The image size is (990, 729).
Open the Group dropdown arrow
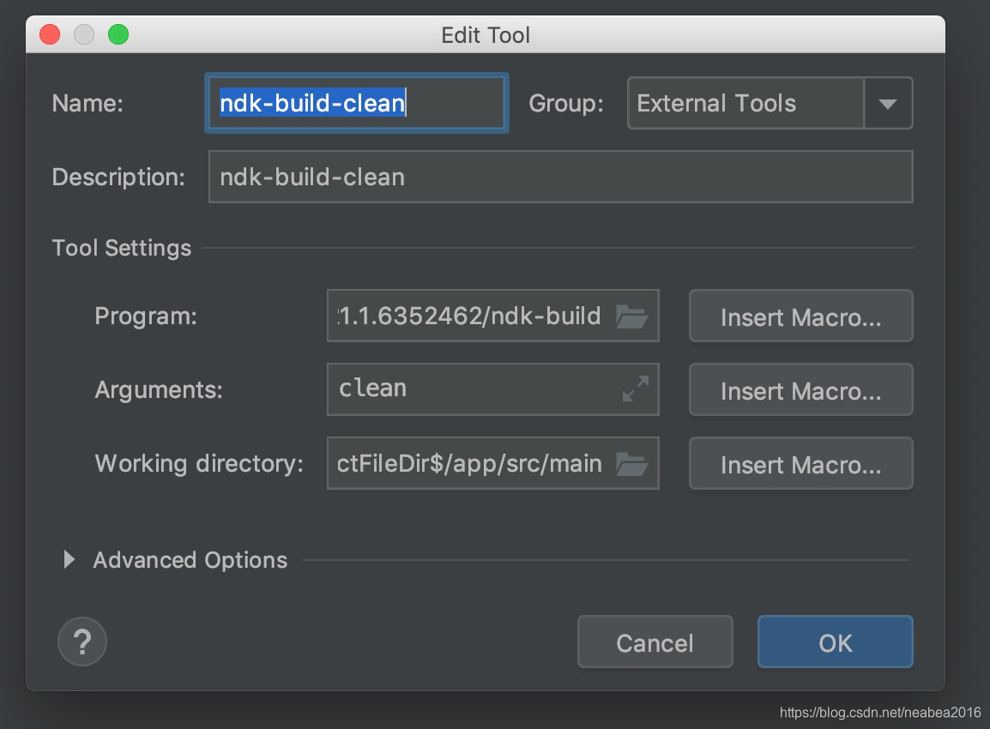[x=888, y=104]
